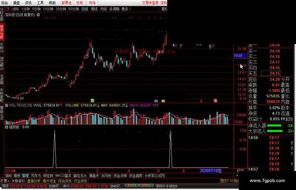Image resolution: width=296 pixels, height=190 pixels.
Task: Apply the 赢在龙头 indicator
Action: pyautogui.click(x=80, y=176)
